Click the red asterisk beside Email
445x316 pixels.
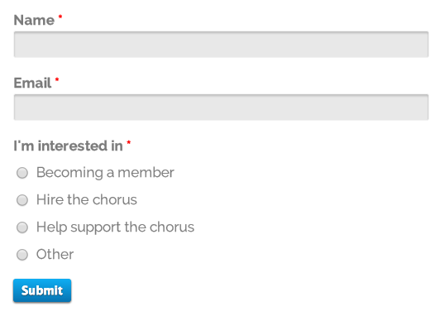click(x=57, y=79)
